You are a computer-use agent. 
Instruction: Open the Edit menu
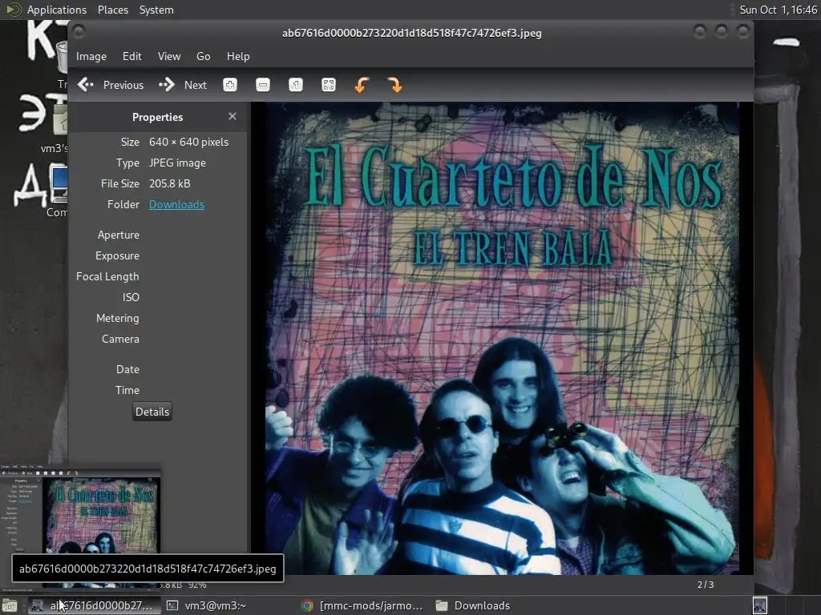[x=132, y=56]
